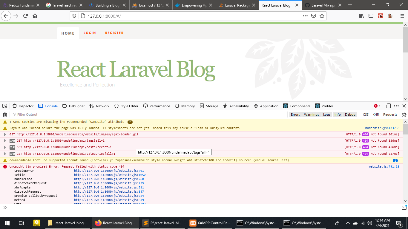The image size is (408, 229).
Task: Click the LOGIN navigation link
Action: point(90,33)
